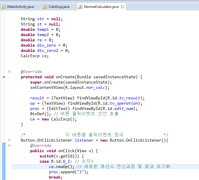Click the implements marker beside onClick
199x180 pixels.
pyautogui.click(x=4, y=150)
